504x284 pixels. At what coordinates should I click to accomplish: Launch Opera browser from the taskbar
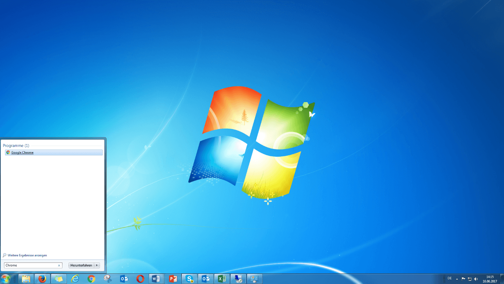tap(140, 279)
